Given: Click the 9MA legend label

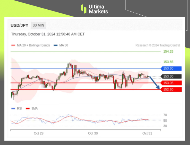Looking at the screenshot, I should pyautogui.click(x=34, y=108).
